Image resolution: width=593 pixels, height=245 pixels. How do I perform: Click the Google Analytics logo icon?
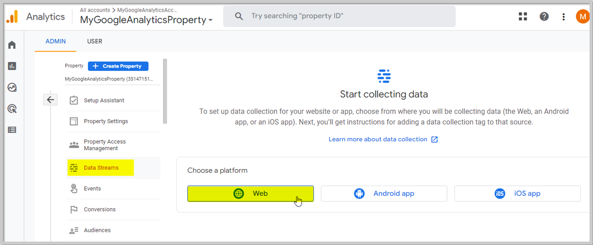pyautogui.click(x=12, y=16)
